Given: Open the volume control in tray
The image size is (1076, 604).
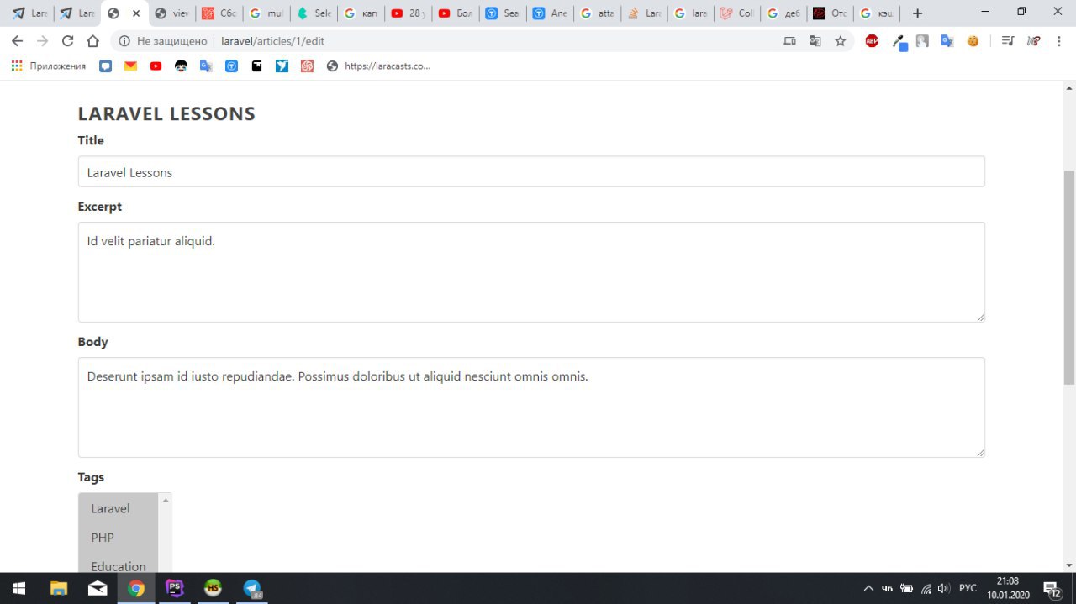Looking at the screenshot, I should coord(944,588).
